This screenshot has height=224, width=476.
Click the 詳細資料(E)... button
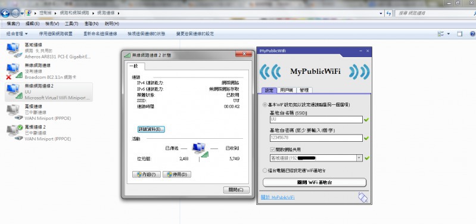[151, 129]
